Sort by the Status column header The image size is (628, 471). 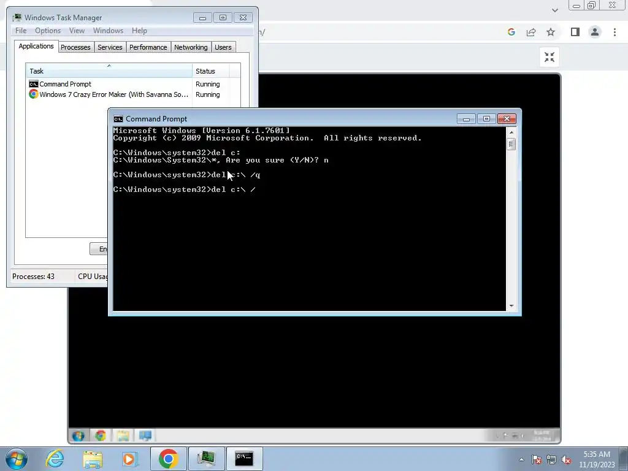[210, 71]
